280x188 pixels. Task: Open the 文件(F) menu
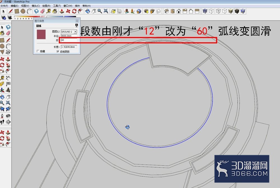click(x=4, y=6)
